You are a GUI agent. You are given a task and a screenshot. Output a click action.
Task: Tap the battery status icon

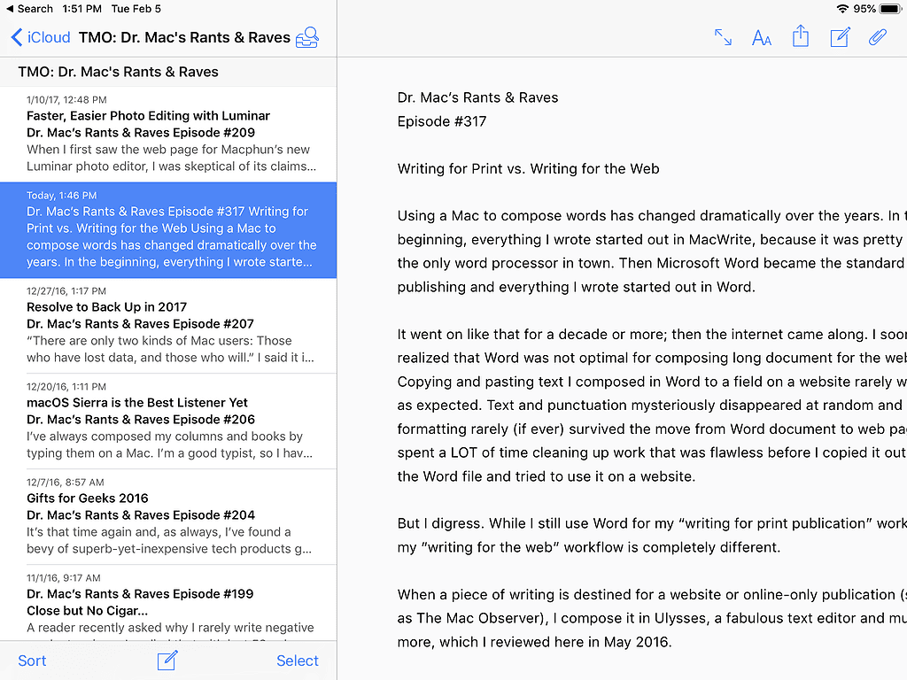tap(890, 9)
